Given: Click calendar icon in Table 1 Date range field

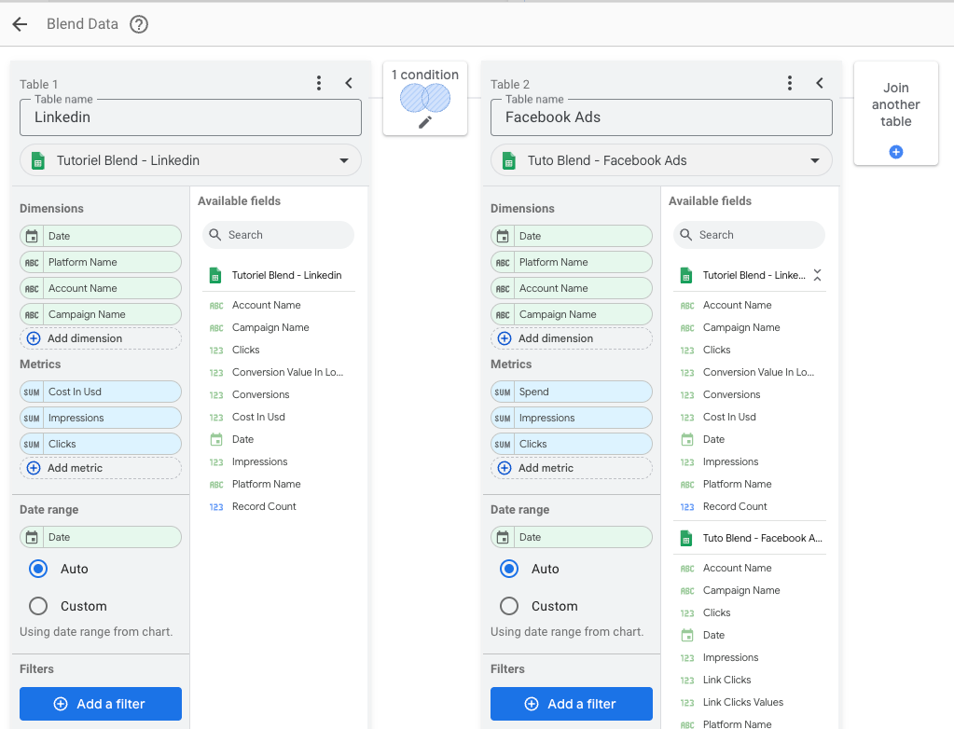Looking at the screenshot, I should pos(32,538).
